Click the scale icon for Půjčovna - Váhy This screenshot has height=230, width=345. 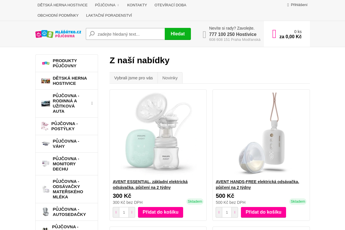coord(45,143)
